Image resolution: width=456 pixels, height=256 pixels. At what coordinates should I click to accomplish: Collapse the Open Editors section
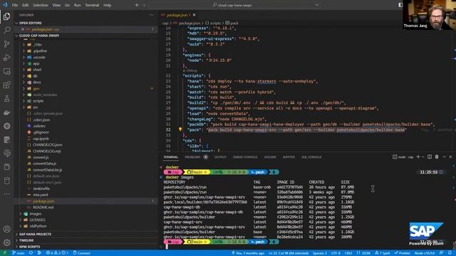[x=86, y=23]
